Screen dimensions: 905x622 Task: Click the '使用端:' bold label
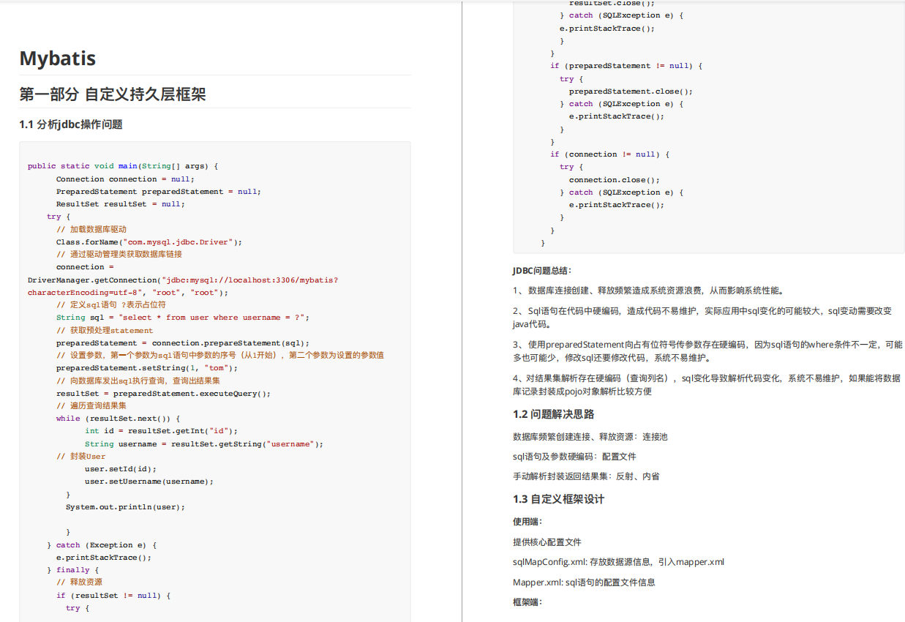527,522
